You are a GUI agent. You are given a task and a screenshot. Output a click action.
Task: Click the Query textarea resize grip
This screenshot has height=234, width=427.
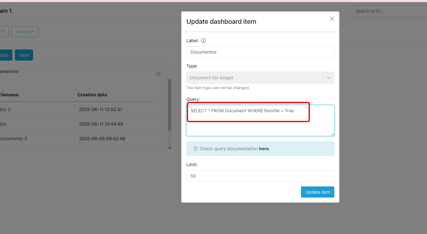(332, 134)
